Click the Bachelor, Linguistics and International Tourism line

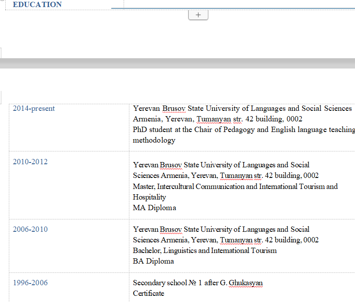point(205,251)
